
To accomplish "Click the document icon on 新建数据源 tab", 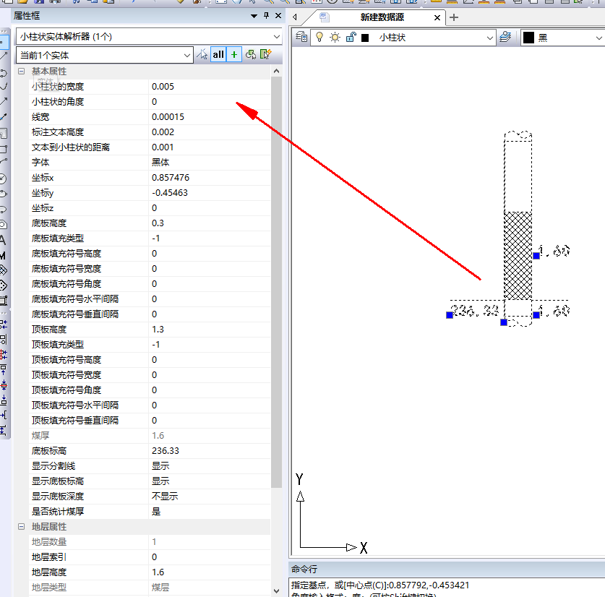I will pyautogui.click(x=325, y=17).
